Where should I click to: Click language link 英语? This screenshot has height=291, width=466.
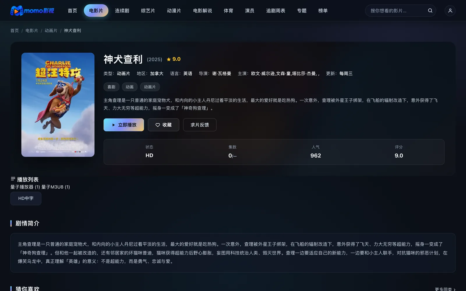(x=188, y=74)
